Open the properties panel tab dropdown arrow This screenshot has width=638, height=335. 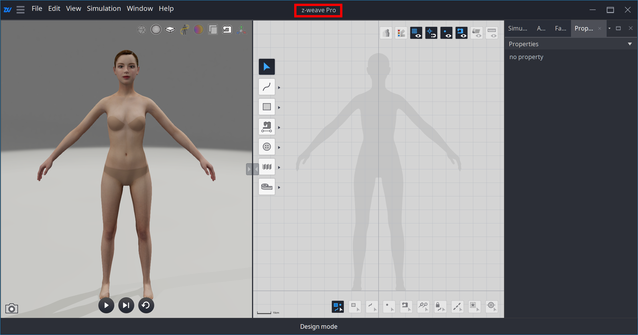[609, 28]
